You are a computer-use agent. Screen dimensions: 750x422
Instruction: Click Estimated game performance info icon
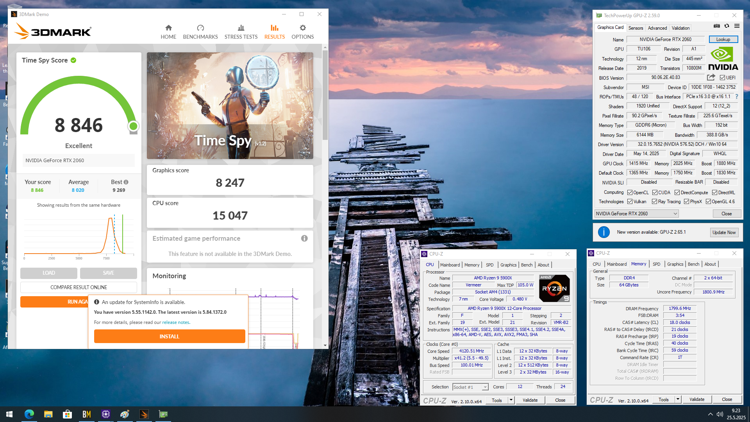pos(304,238)
